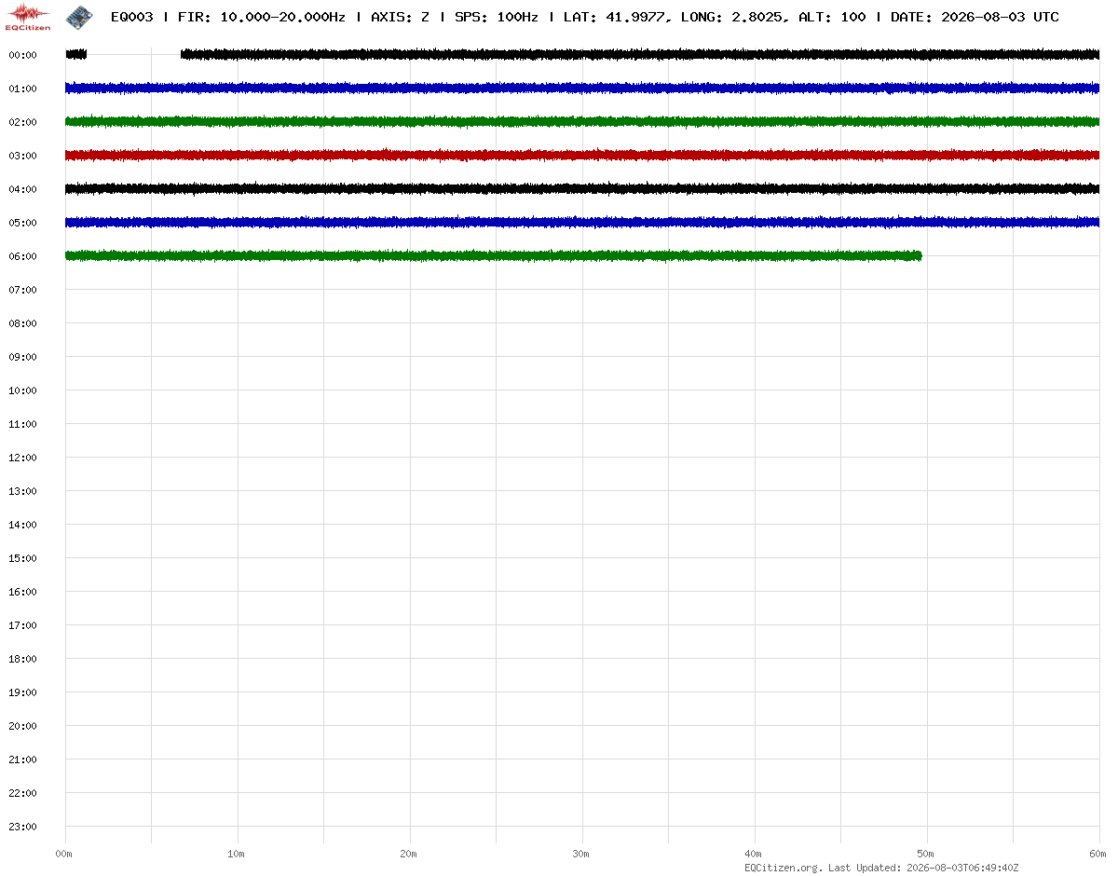Click the 23:00 hour label
Image resolution: width=1118 pixels, height=876 pixels.
(22, 827)
